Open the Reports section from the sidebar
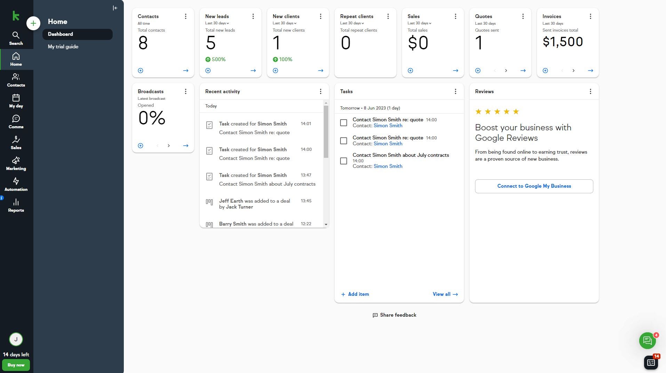Image resolution: width=666 pixels, height=373 pixels. [x=16, y=205]
